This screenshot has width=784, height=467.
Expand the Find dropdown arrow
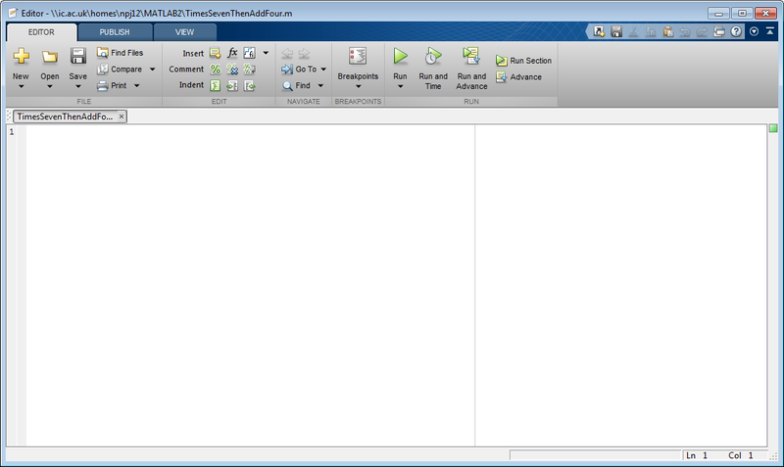coord(320,86)
